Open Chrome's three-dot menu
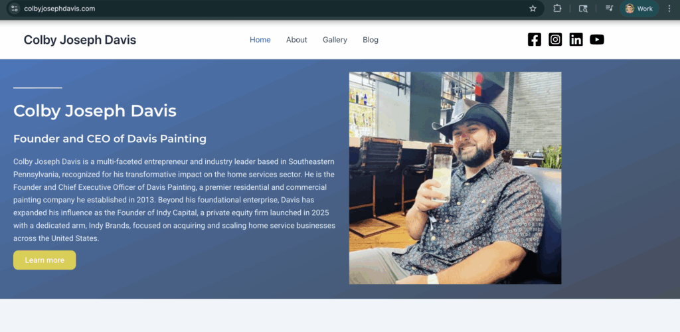The width and height of the screenshot is (680, 332). pyautogui.click(x=669, y=9)
